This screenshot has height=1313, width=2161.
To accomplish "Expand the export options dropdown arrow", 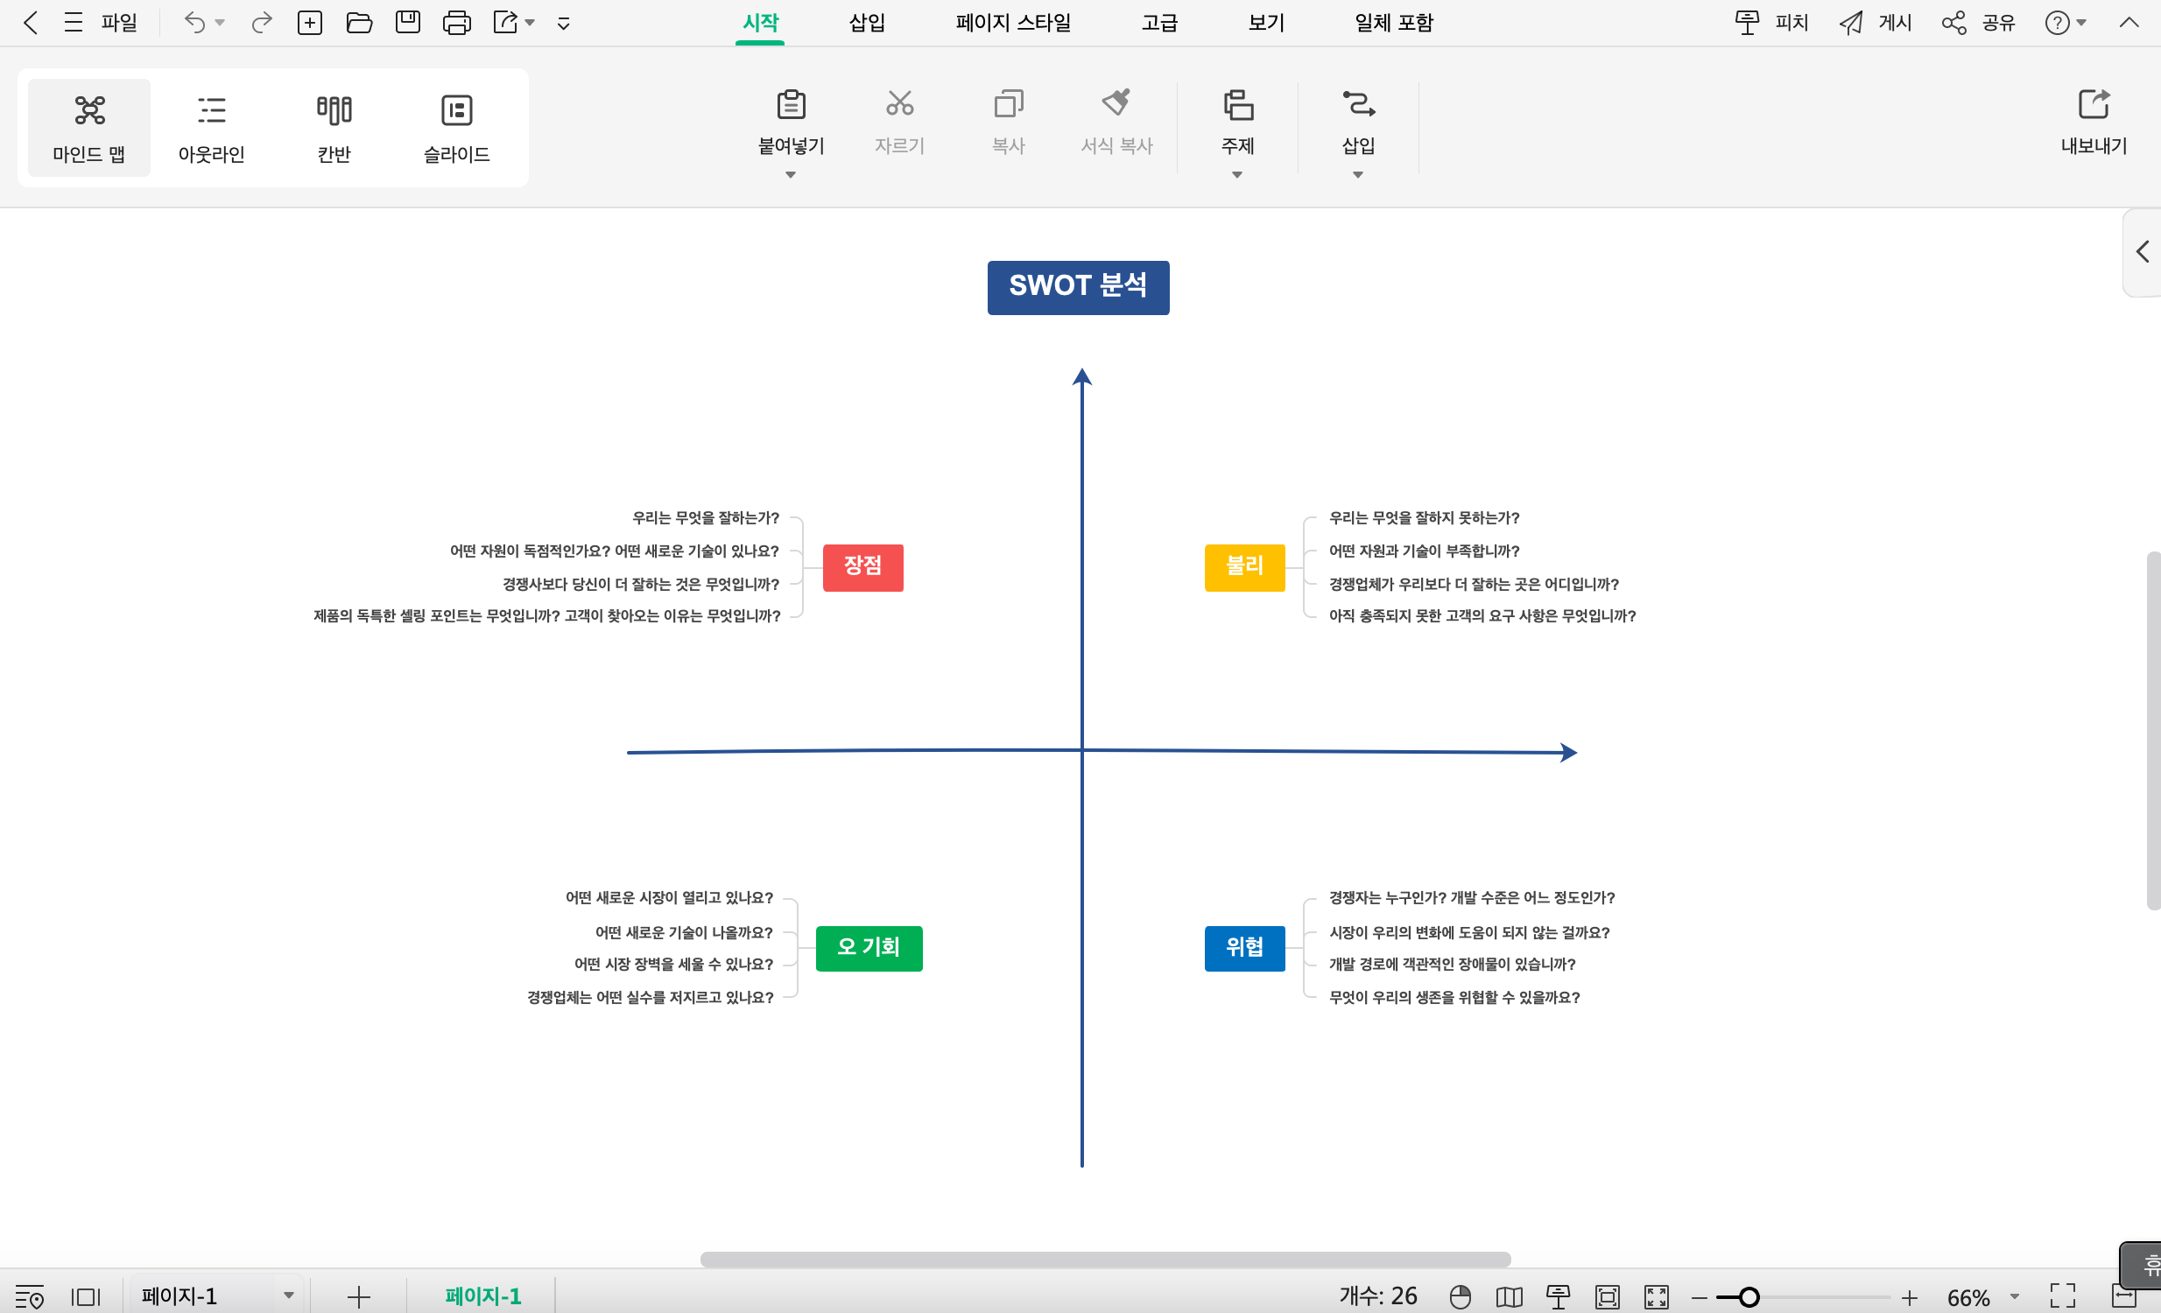I will pyautogui.click(x=530, y=23).
